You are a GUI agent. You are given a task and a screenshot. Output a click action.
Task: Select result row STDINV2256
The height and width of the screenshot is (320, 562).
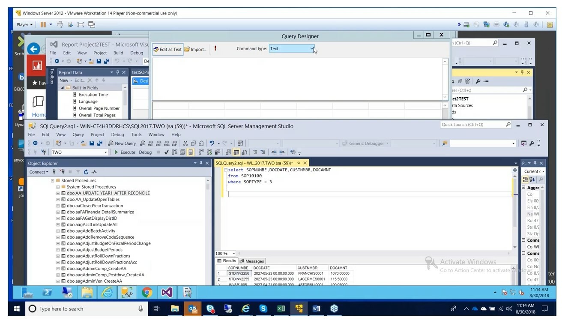pyautogui.click(x=239, y=273)
